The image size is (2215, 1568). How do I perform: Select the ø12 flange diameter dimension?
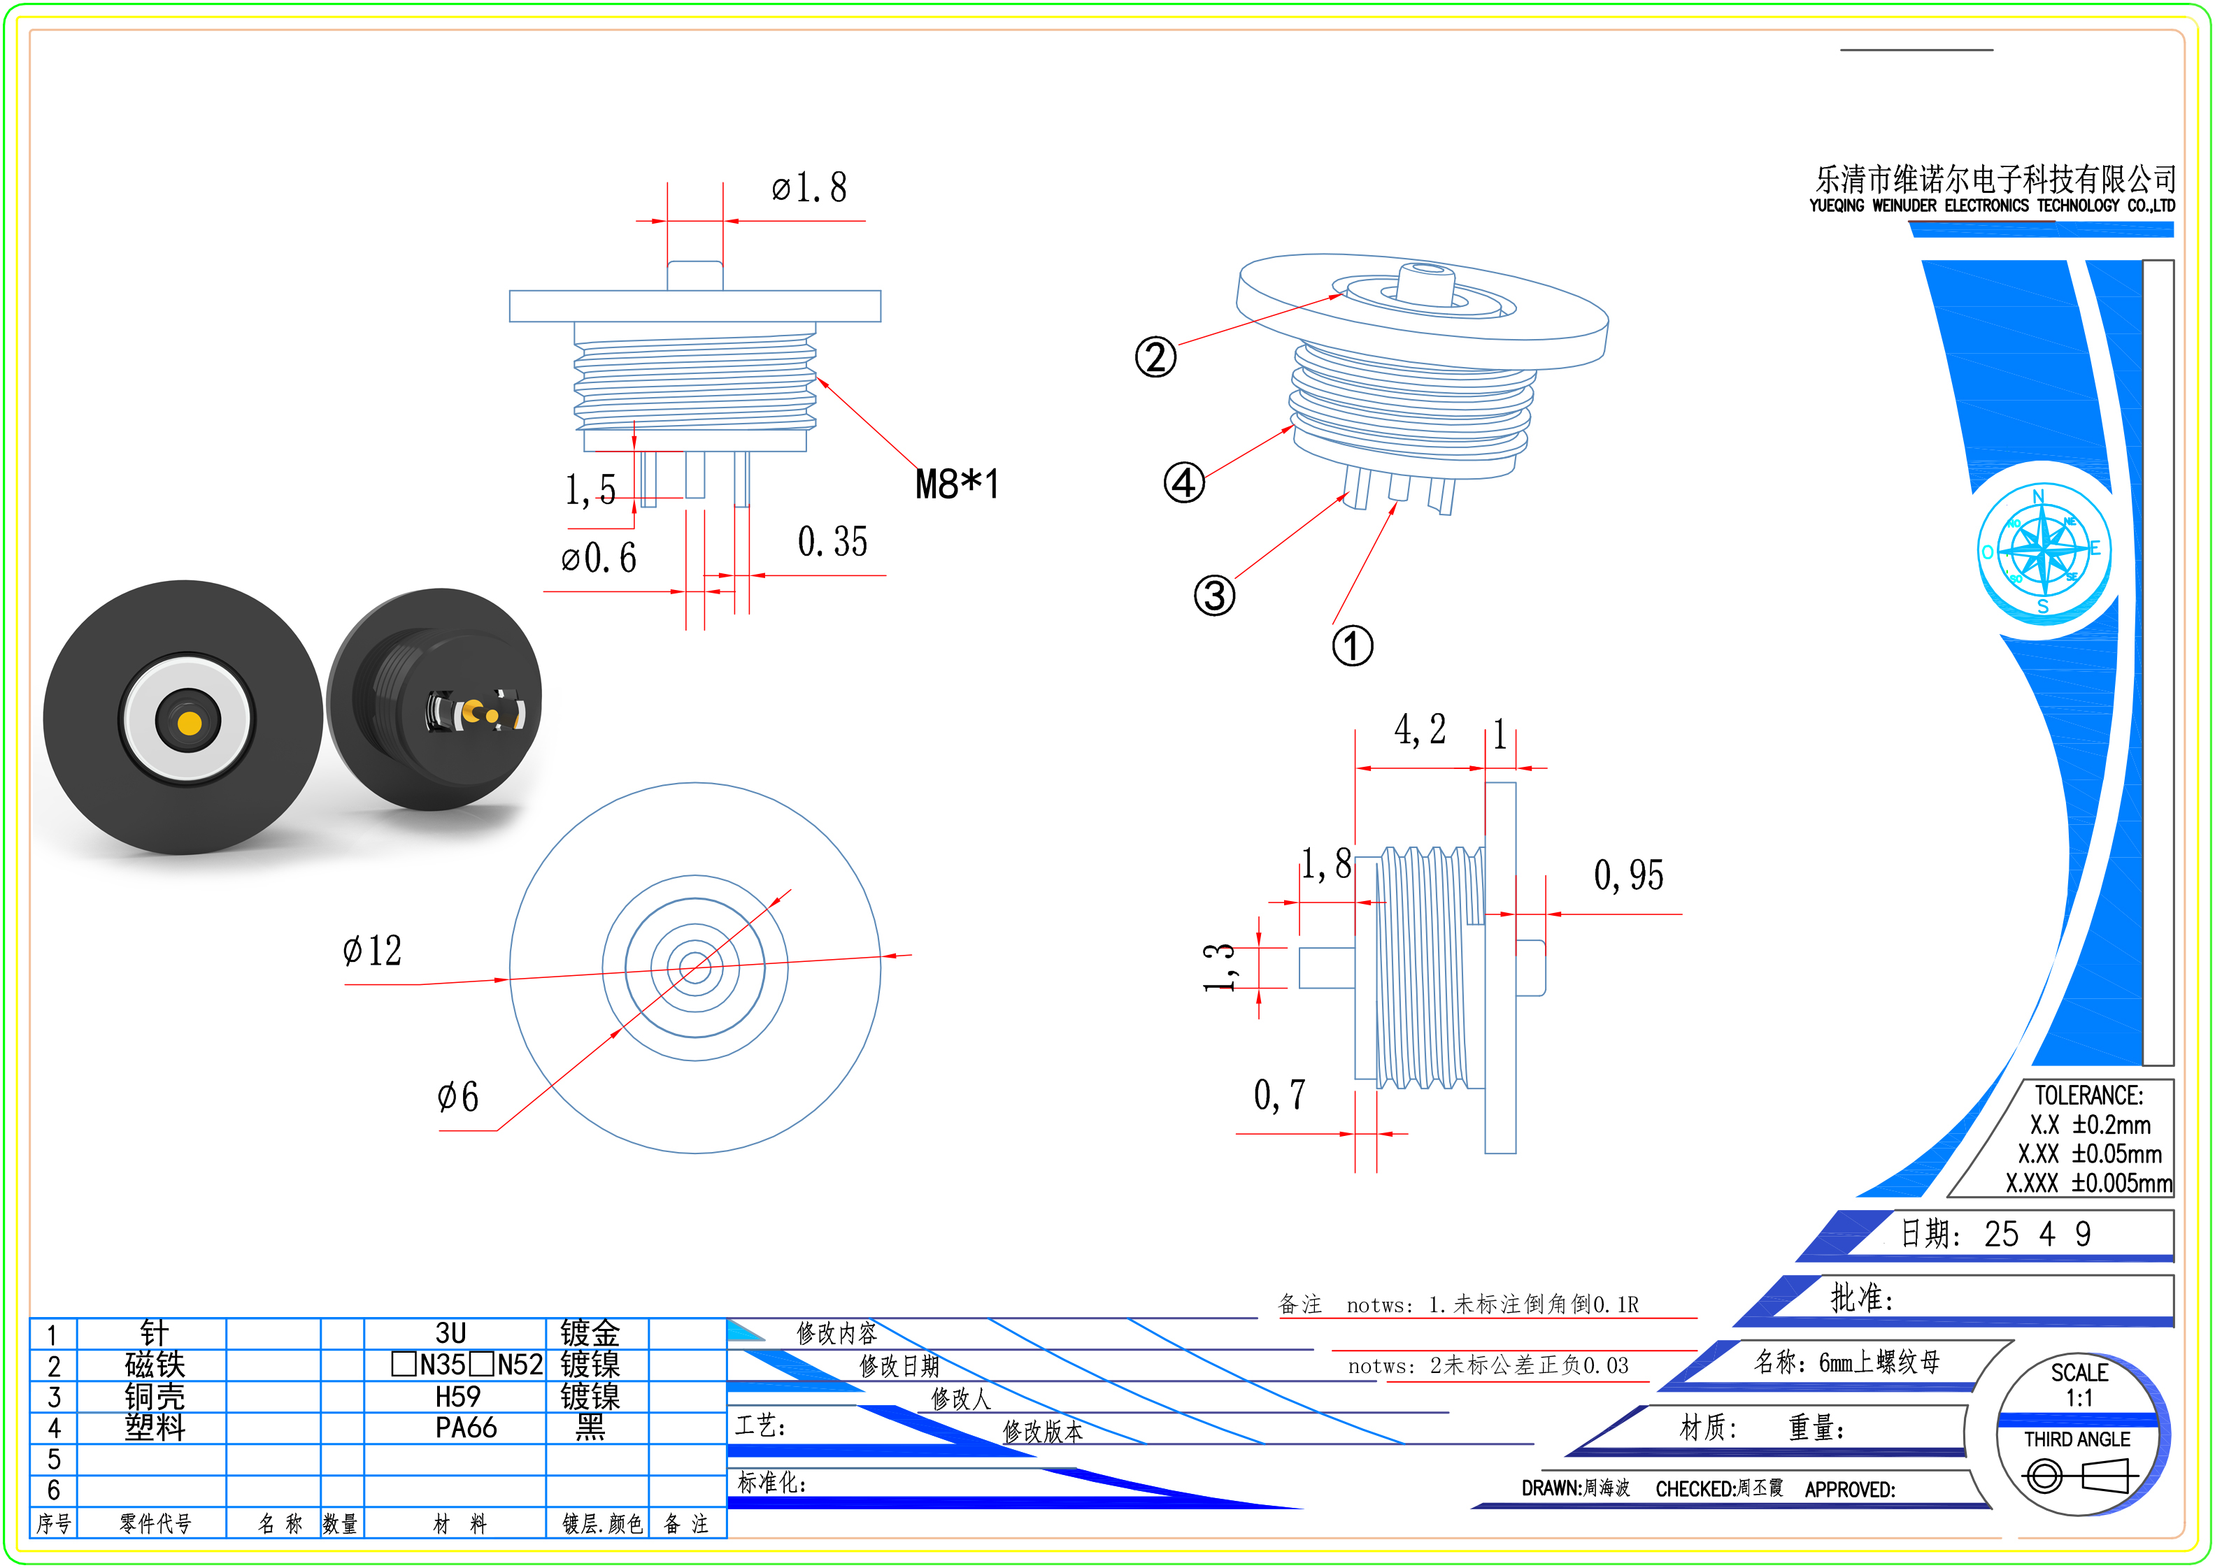click(x=372, y=950)
